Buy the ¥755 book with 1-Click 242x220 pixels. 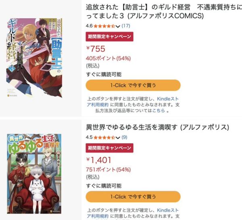133,85
